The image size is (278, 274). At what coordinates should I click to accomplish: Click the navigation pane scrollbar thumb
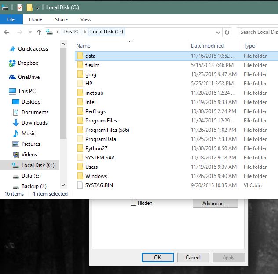tap(63, 93)
